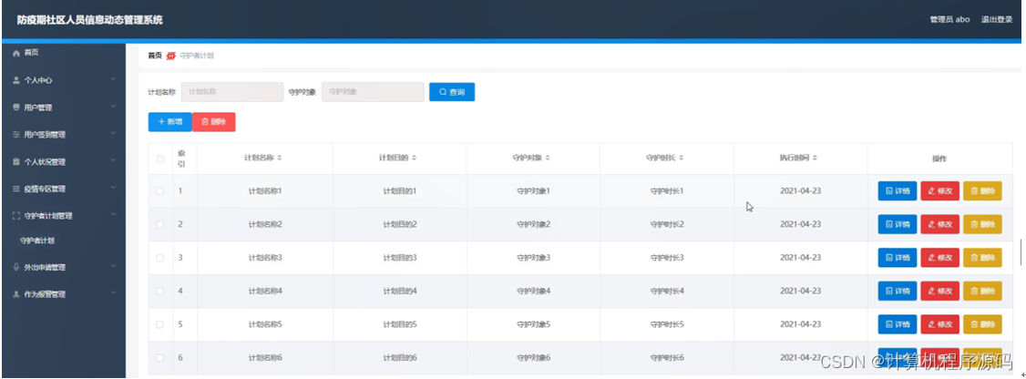Expand 个人中心 menu chevron

pyautogui.click(x=113, y=80)
